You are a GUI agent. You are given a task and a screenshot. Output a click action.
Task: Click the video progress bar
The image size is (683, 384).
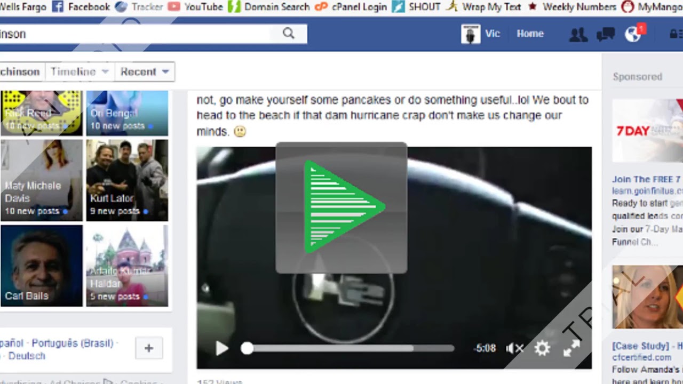coord(351,348)
